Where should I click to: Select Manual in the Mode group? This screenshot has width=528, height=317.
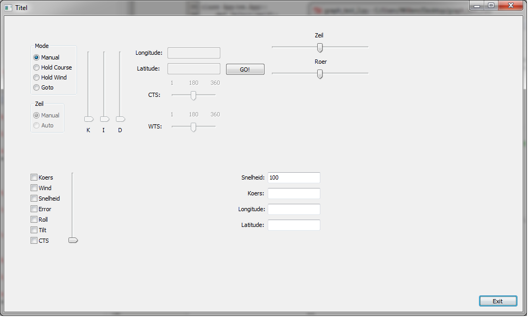(36, 57)
